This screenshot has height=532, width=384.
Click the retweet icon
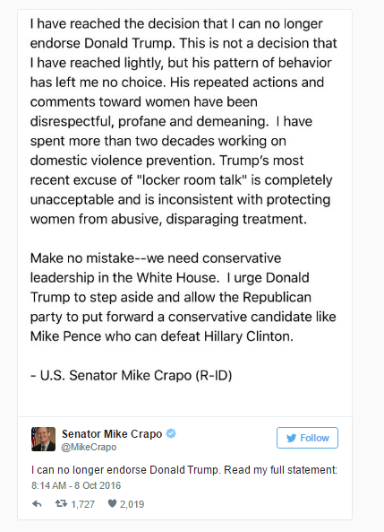(61, 503)
